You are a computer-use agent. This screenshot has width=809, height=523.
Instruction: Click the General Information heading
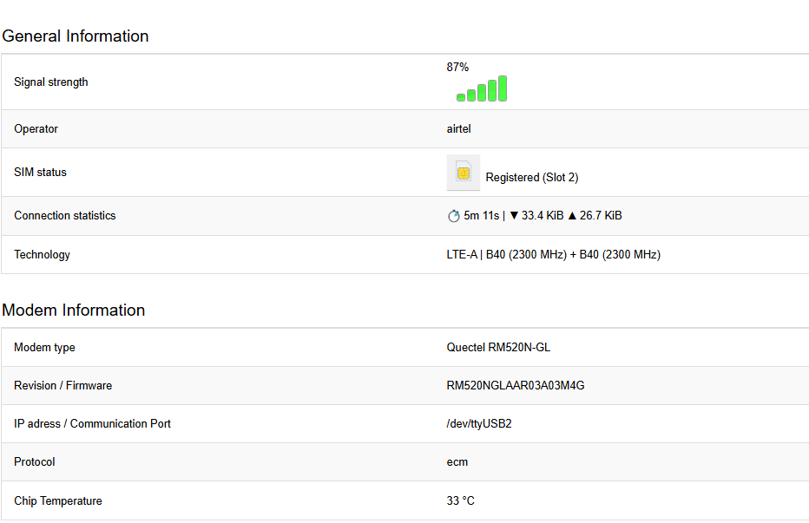point(76,36)
